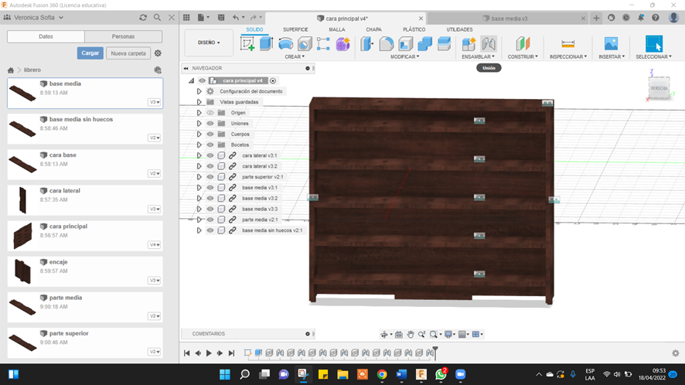Click the timeline end marker
Viewport: 685px width, 385px height.
pyautogui.click(x=435, y=353)
